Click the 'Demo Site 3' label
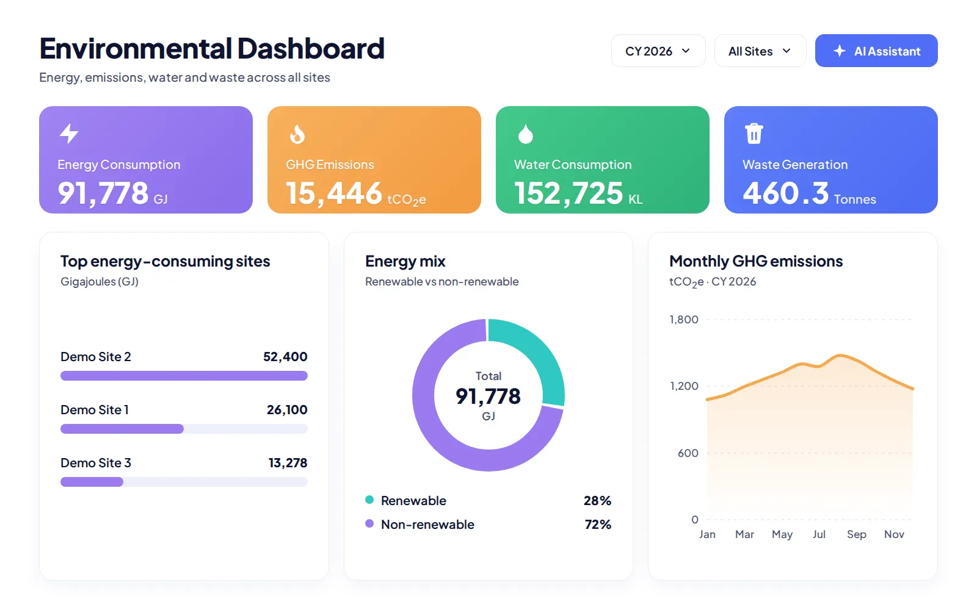 pos(96,463)
